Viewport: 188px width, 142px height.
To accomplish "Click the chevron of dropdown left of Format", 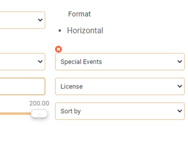I will coord(40,20).
